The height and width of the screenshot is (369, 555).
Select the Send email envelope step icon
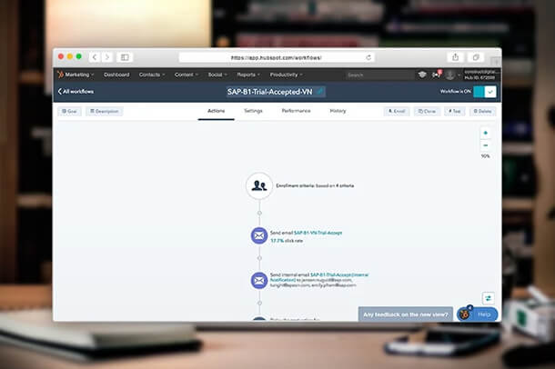pos(259,236)
